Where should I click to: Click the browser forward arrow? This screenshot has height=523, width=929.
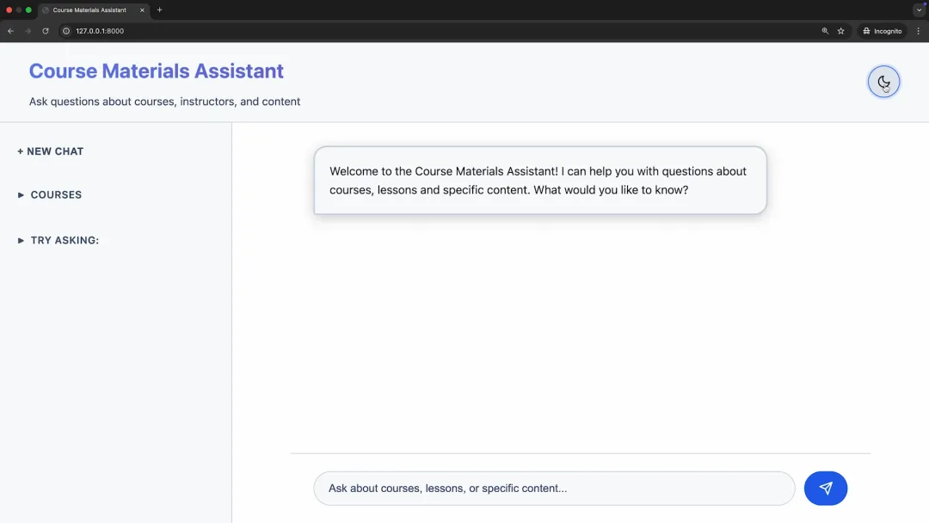pyautogui.click(x=28, y=31)
